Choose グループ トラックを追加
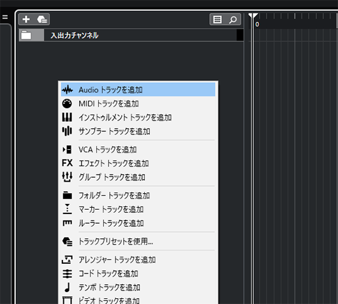The image size is (338, 304). click(x=138, y=177)
